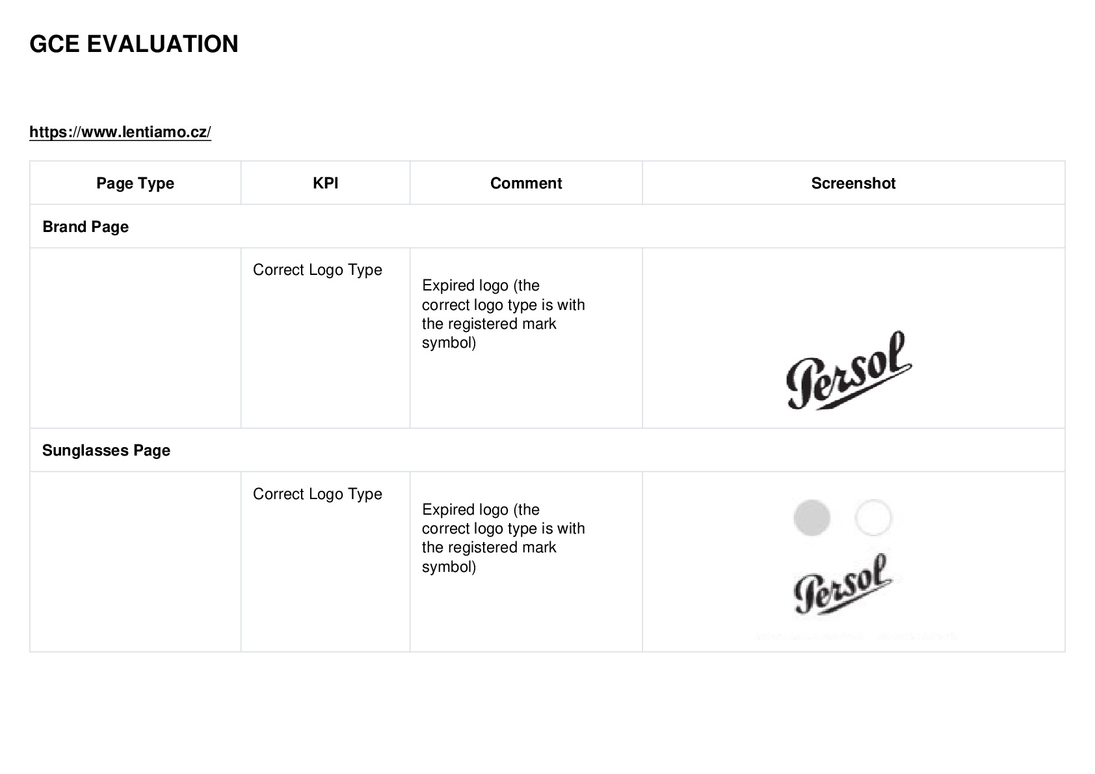
Task: Select the grey color swatch circle
Action: [x=811, y=518]
